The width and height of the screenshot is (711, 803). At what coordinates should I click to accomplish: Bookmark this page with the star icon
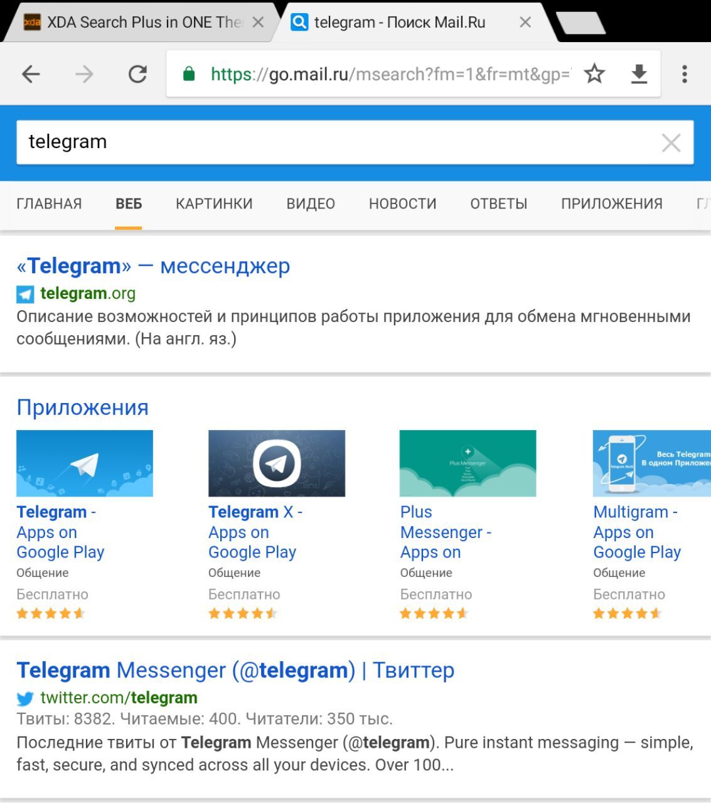[594, 74]
